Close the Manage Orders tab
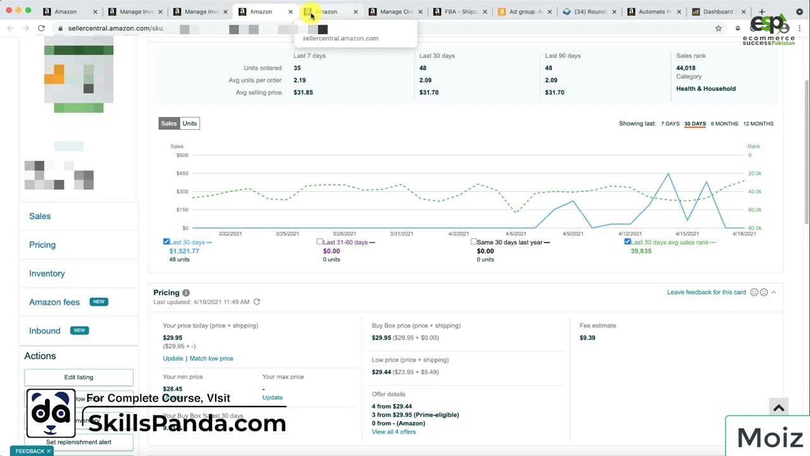 (420, 11)
